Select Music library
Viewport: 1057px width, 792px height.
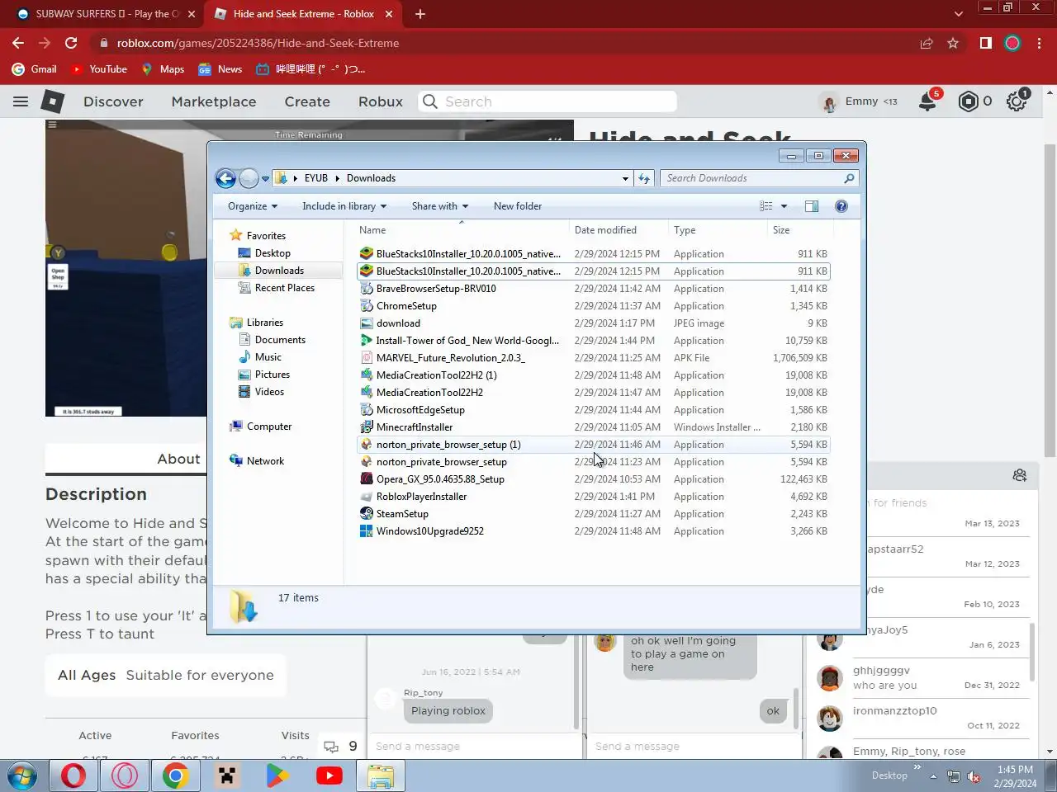[x=268, y=357]
